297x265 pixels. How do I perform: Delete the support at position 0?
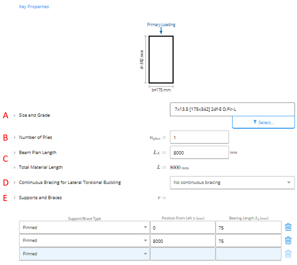288,227
